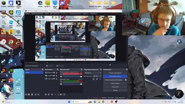
Task: Adjust the audio input capture volume slider
Action: (x=73, y=77)
